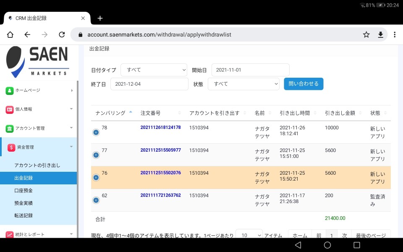Tap the Android back navigation triangle
This screenshot has height=252, width=403.
298,245
